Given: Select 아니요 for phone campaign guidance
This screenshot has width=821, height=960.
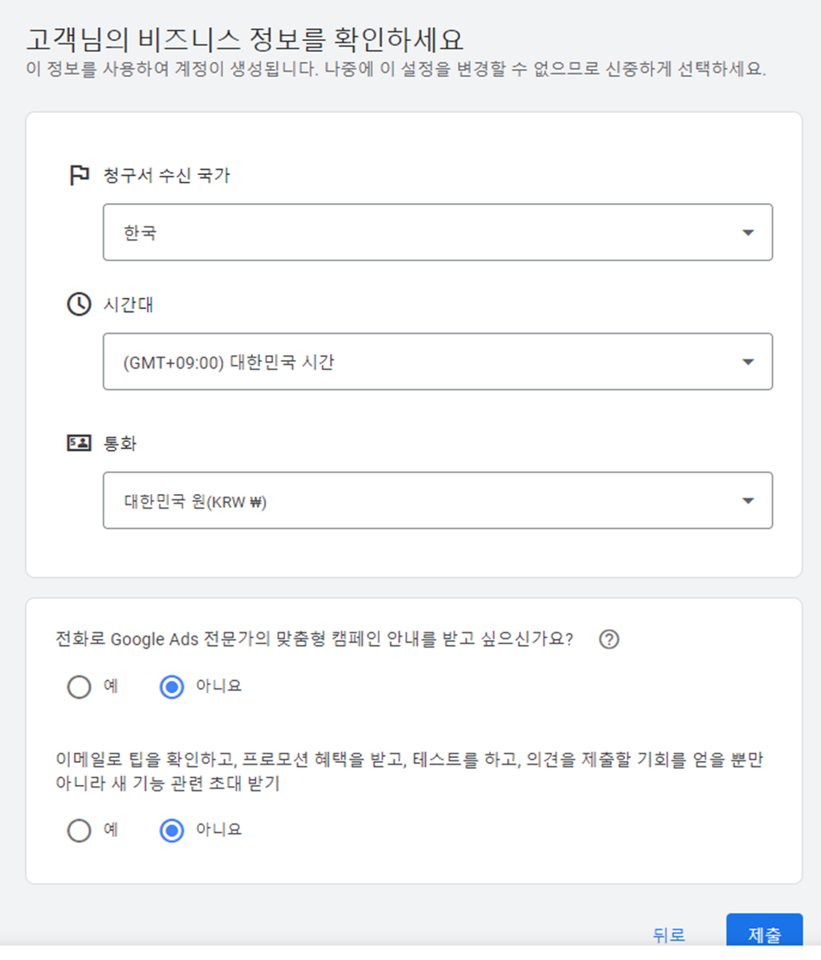Looking at the screenshot, I should 172,687.
